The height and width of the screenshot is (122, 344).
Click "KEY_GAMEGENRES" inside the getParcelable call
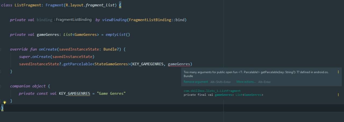tap(148, 64)
